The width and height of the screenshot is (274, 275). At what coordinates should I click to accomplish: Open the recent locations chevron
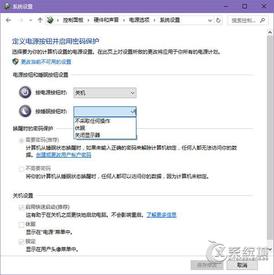pyautogui.click(x=31, y=20)
